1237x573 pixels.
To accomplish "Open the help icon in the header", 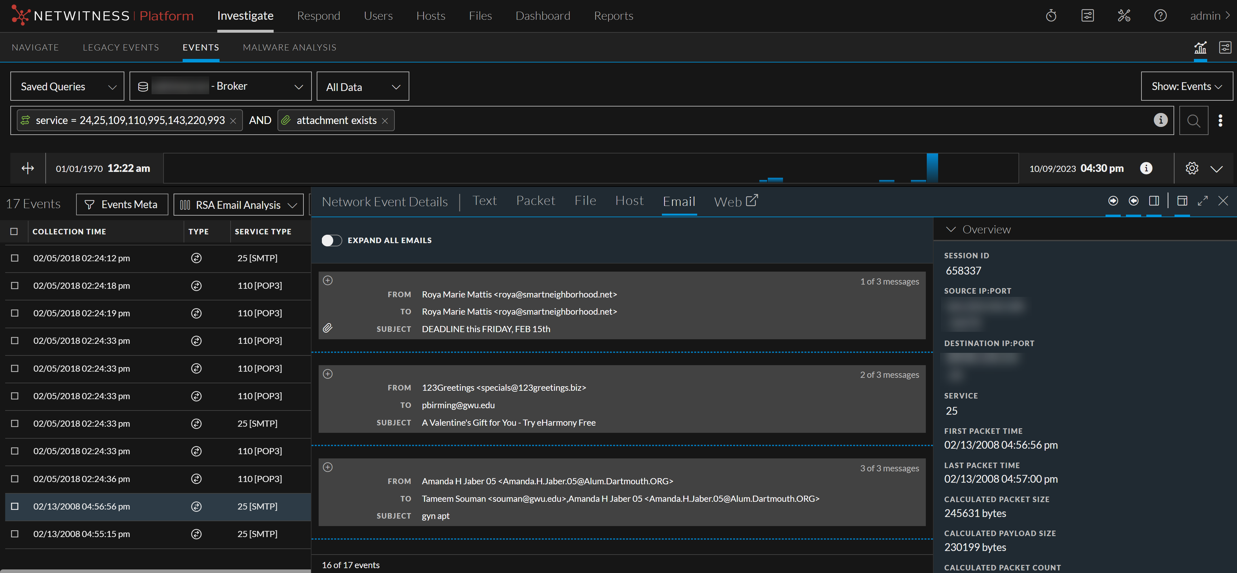I will point(1161,15).
